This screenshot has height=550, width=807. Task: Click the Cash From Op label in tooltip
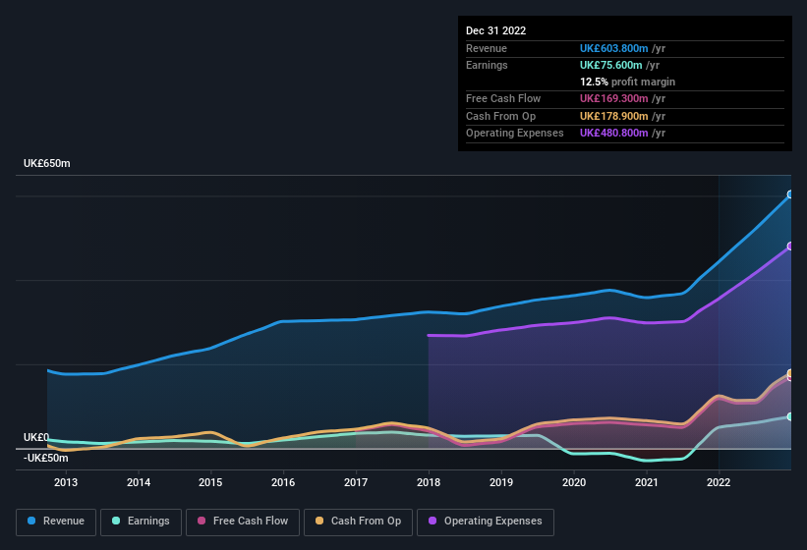click(500, 116)
